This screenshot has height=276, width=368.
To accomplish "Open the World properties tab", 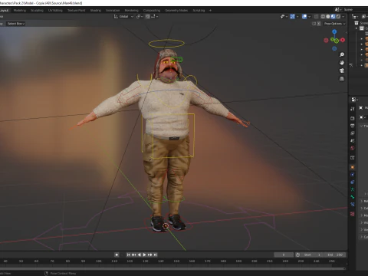I will coord(353,148).
